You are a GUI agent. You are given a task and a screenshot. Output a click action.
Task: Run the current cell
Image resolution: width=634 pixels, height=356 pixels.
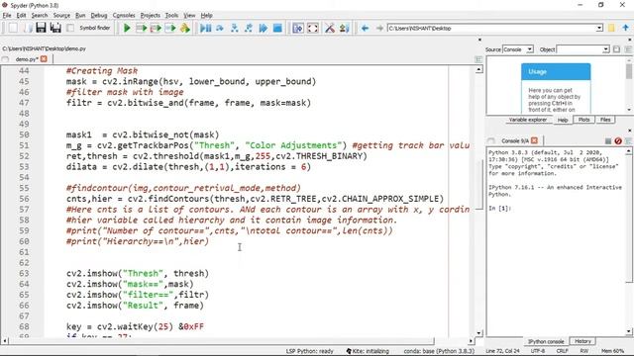tap(142, 28)
